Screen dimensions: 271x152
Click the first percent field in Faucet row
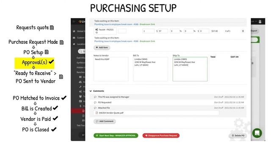[174, 31]
